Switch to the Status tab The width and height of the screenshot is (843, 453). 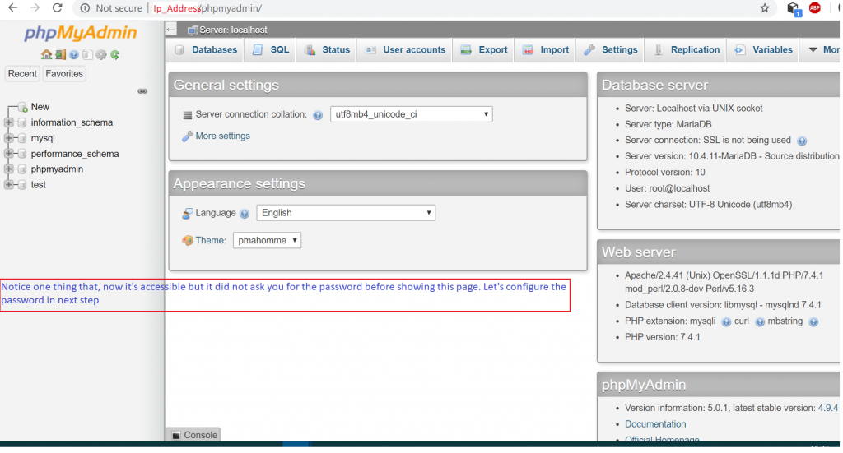327,50
